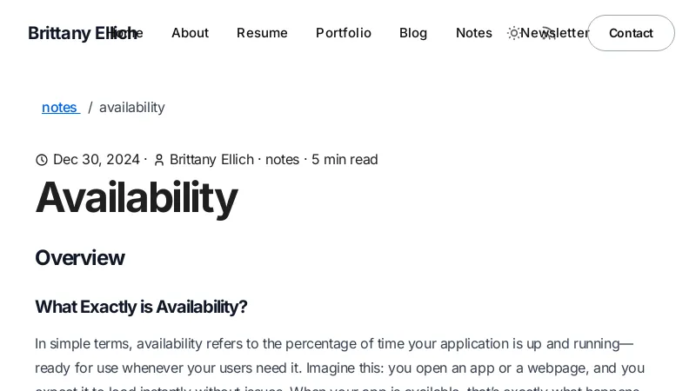Screen dimensions: 696x391
Task: Click the availability breadcrumb text
Action: coord(131,107)
